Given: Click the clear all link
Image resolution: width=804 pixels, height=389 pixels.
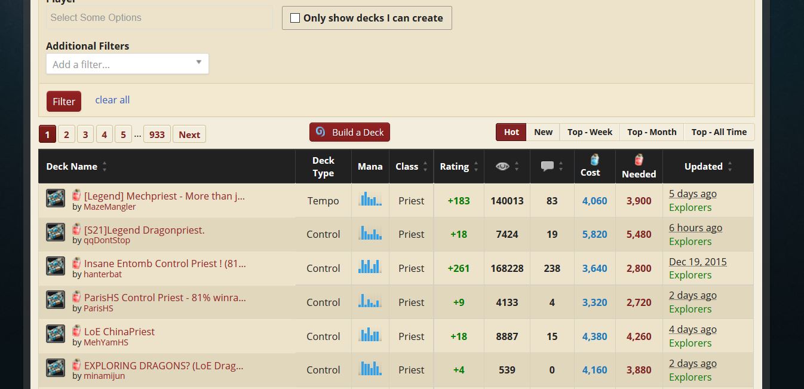Looking at the screenshot, I should coord(112,100).
